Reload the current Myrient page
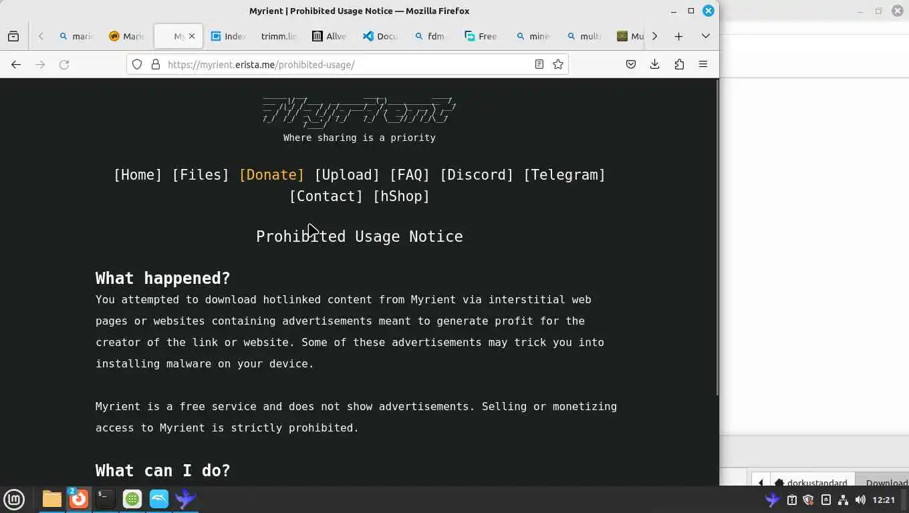Screen dimensions: 909x513 click(64, 64)
